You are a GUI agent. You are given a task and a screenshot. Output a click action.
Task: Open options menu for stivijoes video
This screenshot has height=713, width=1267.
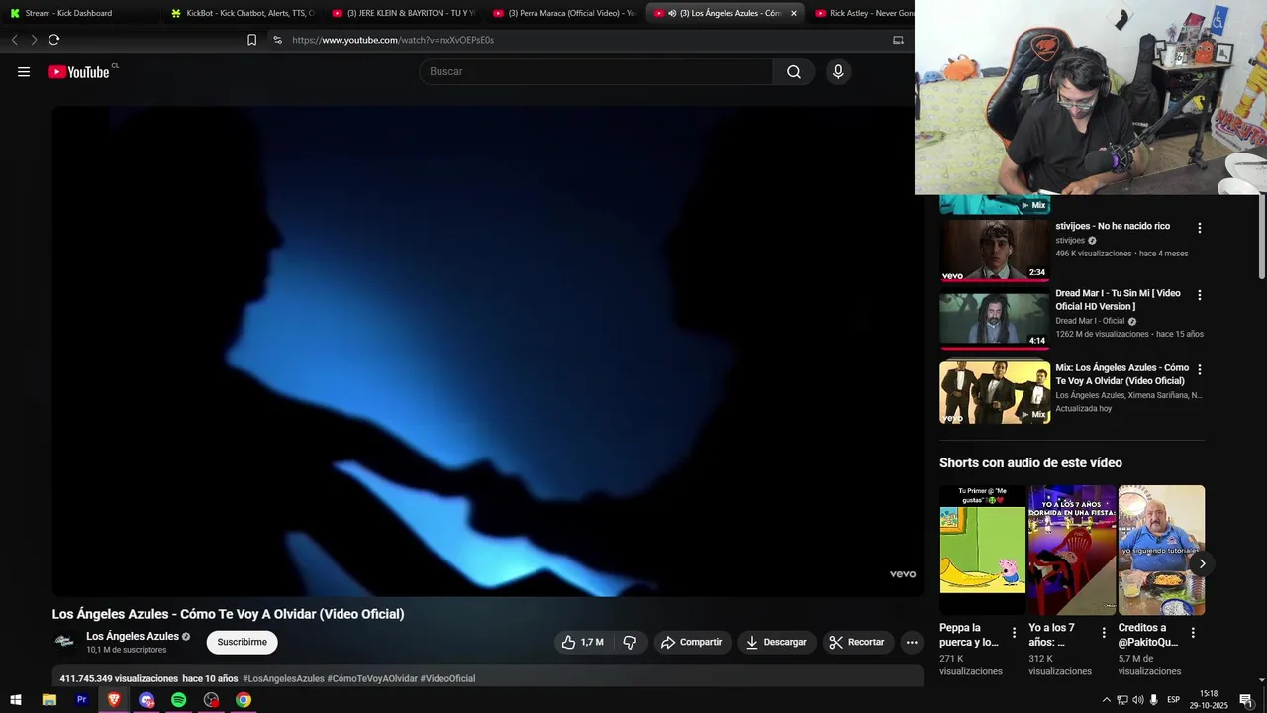pyautogui.click(x=1200, y=228)
